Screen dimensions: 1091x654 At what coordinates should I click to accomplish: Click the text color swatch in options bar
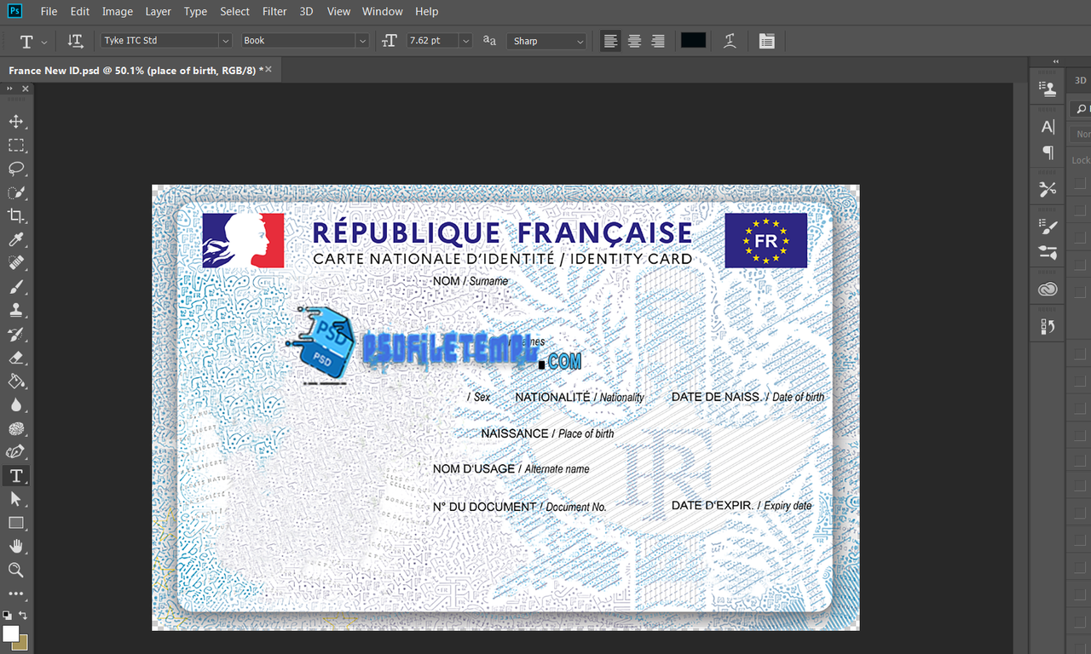(693, 41)
